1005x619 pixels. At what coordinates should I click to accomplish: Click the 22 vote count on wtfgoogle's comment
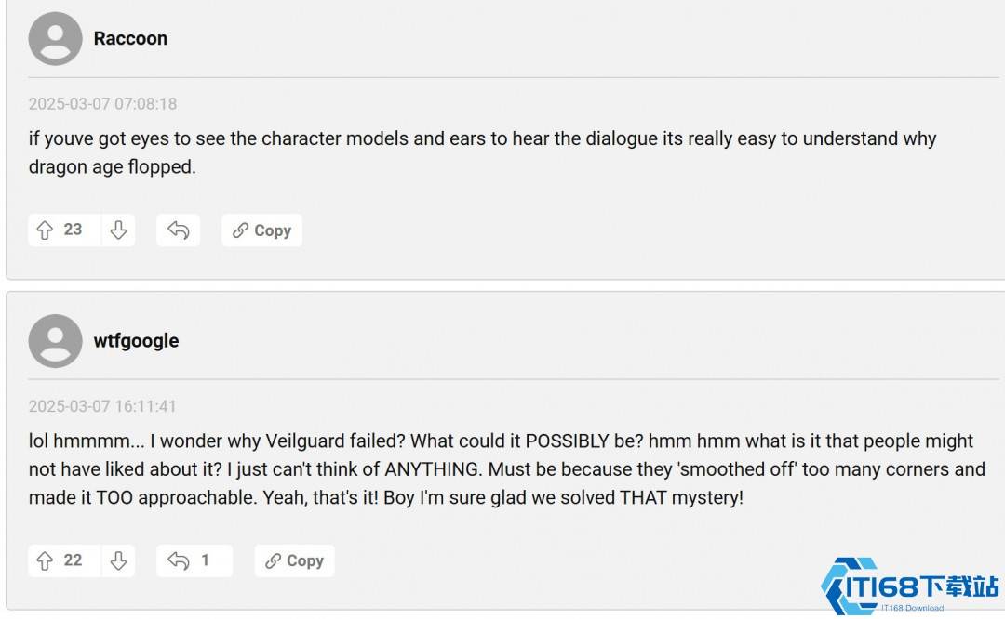click(73, 560)
